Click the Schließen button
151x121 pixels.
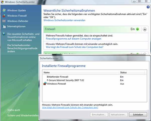click(138, 115)
